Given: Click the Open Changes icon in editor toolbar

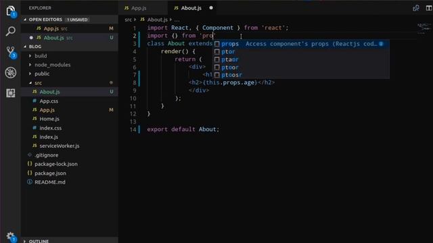Looking at the screenshot, I should click(416, 8).
